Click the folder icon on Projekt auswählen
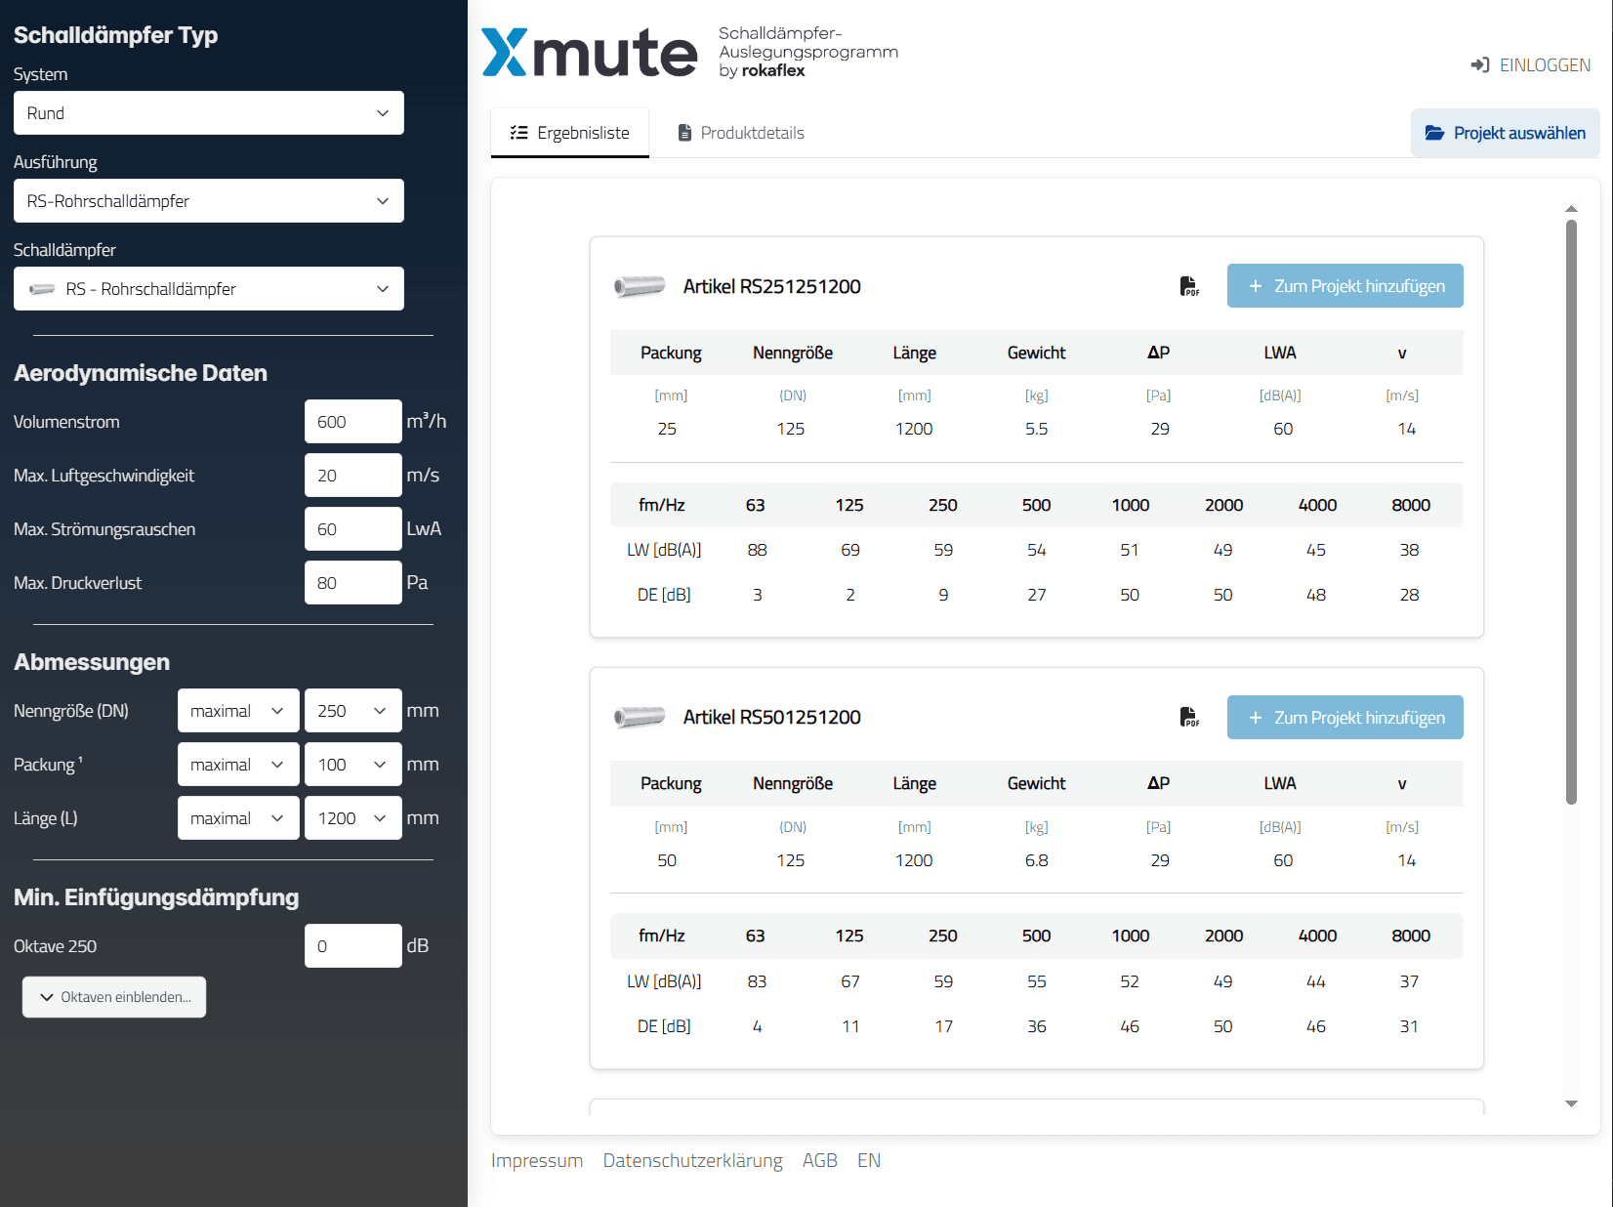Screen dimensions: 1613x1207 tap(1434, 133)
